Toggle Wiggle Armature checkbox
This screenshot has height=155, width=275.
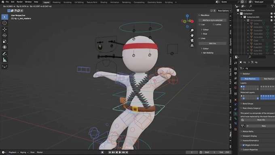(243, 145)
